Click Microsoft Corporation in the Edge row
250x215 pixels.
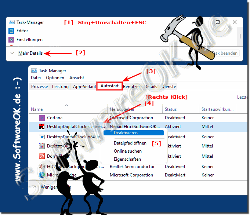(131, 175)
